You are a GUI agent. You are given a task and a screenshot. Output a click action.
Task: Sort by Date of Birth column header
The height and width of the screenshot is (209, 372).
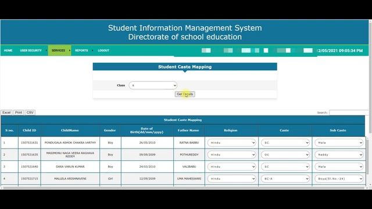[x=147, y=130]
